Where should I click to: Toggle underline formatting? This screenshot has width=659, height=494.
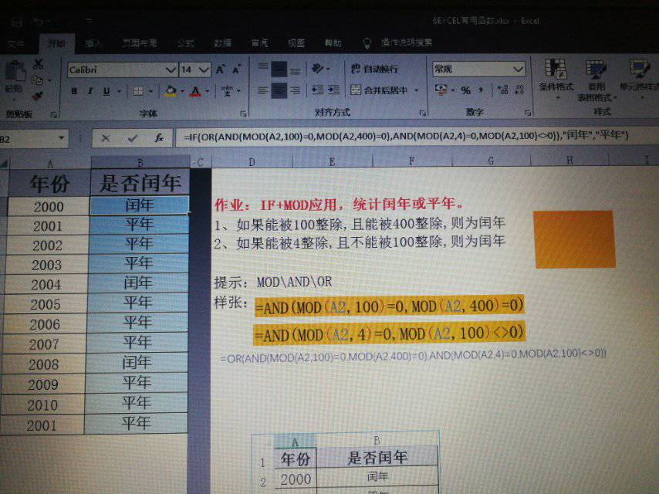click(106, 91)
